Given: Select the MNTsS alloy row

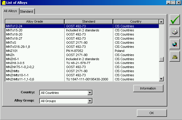Looking at the screenshot, I should coord(82,43).
